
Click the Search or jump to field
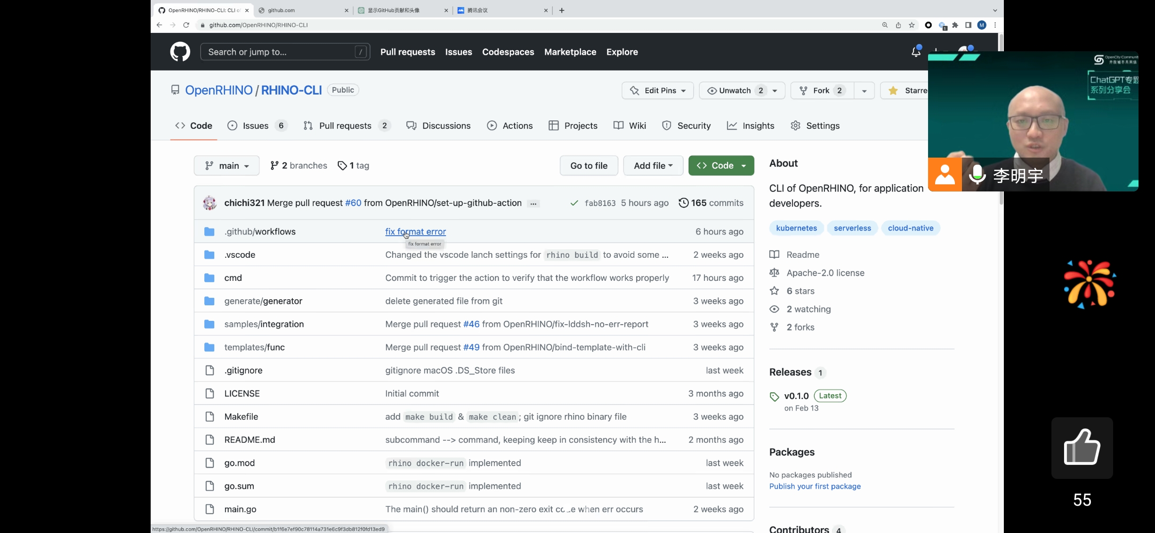[x=285, y=52]
